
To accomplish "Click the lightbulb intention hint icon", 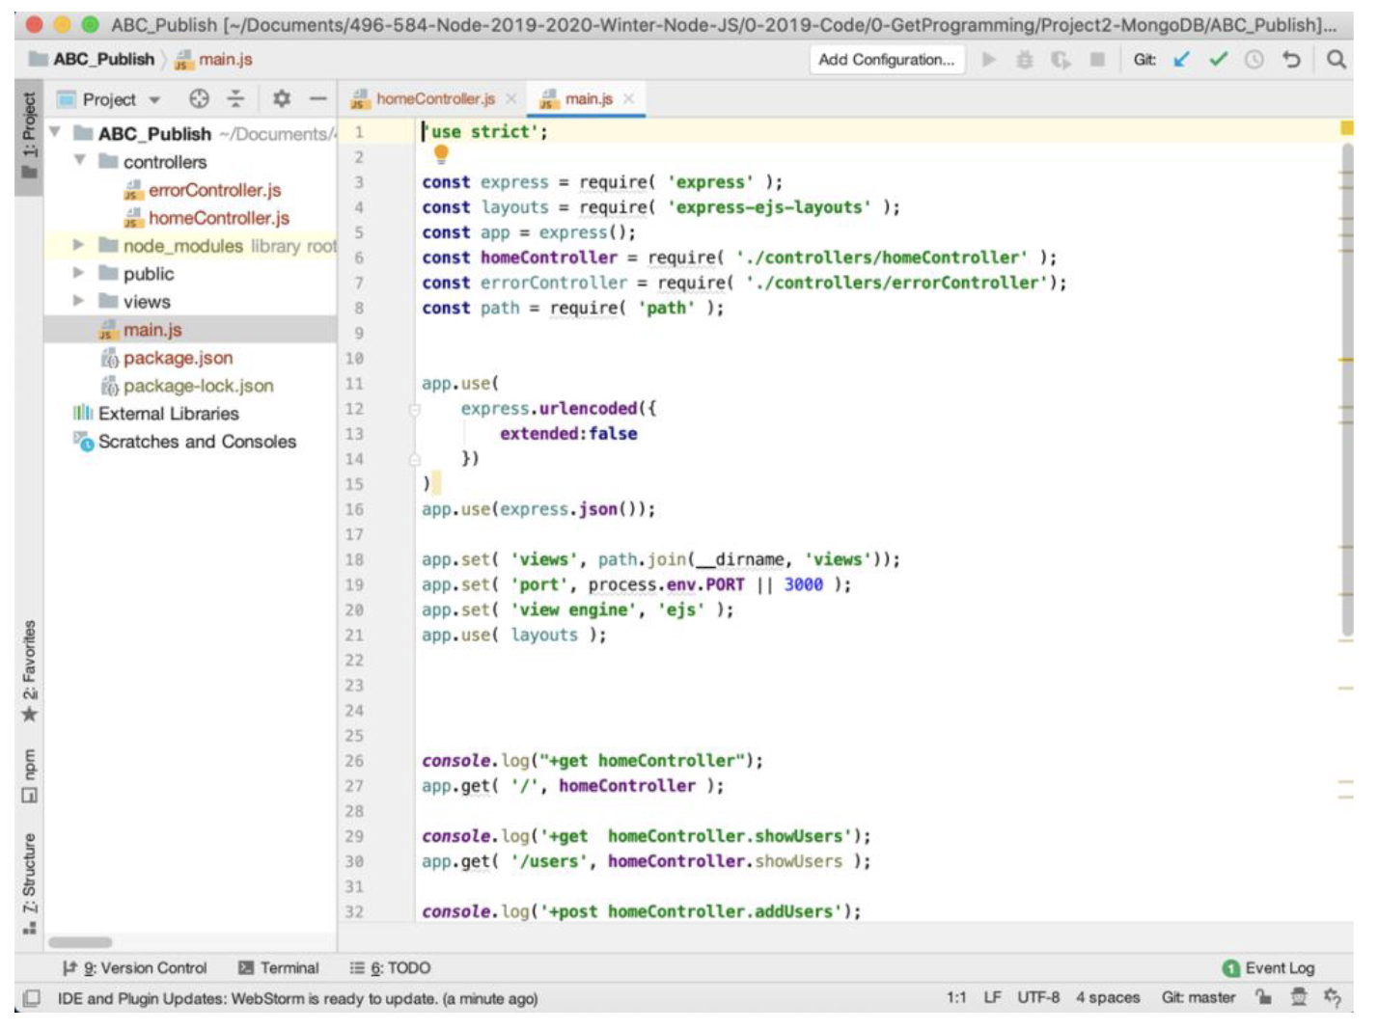I will pos(441,153).
